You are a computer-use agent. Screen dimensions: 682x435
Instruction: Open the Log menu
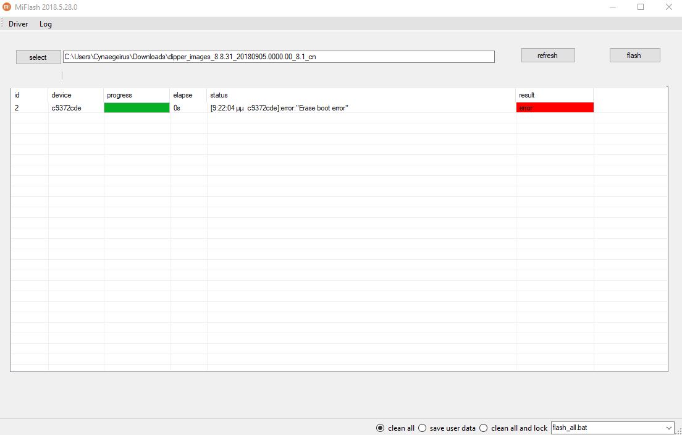pos(46,24)
